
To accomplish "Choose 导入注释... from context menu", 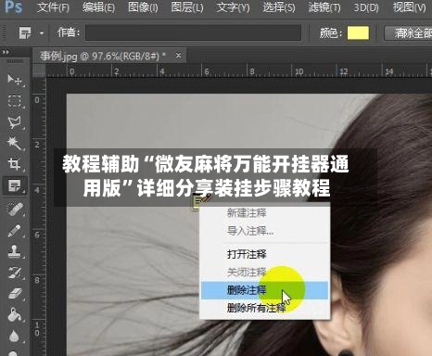I will click(250, 231).
